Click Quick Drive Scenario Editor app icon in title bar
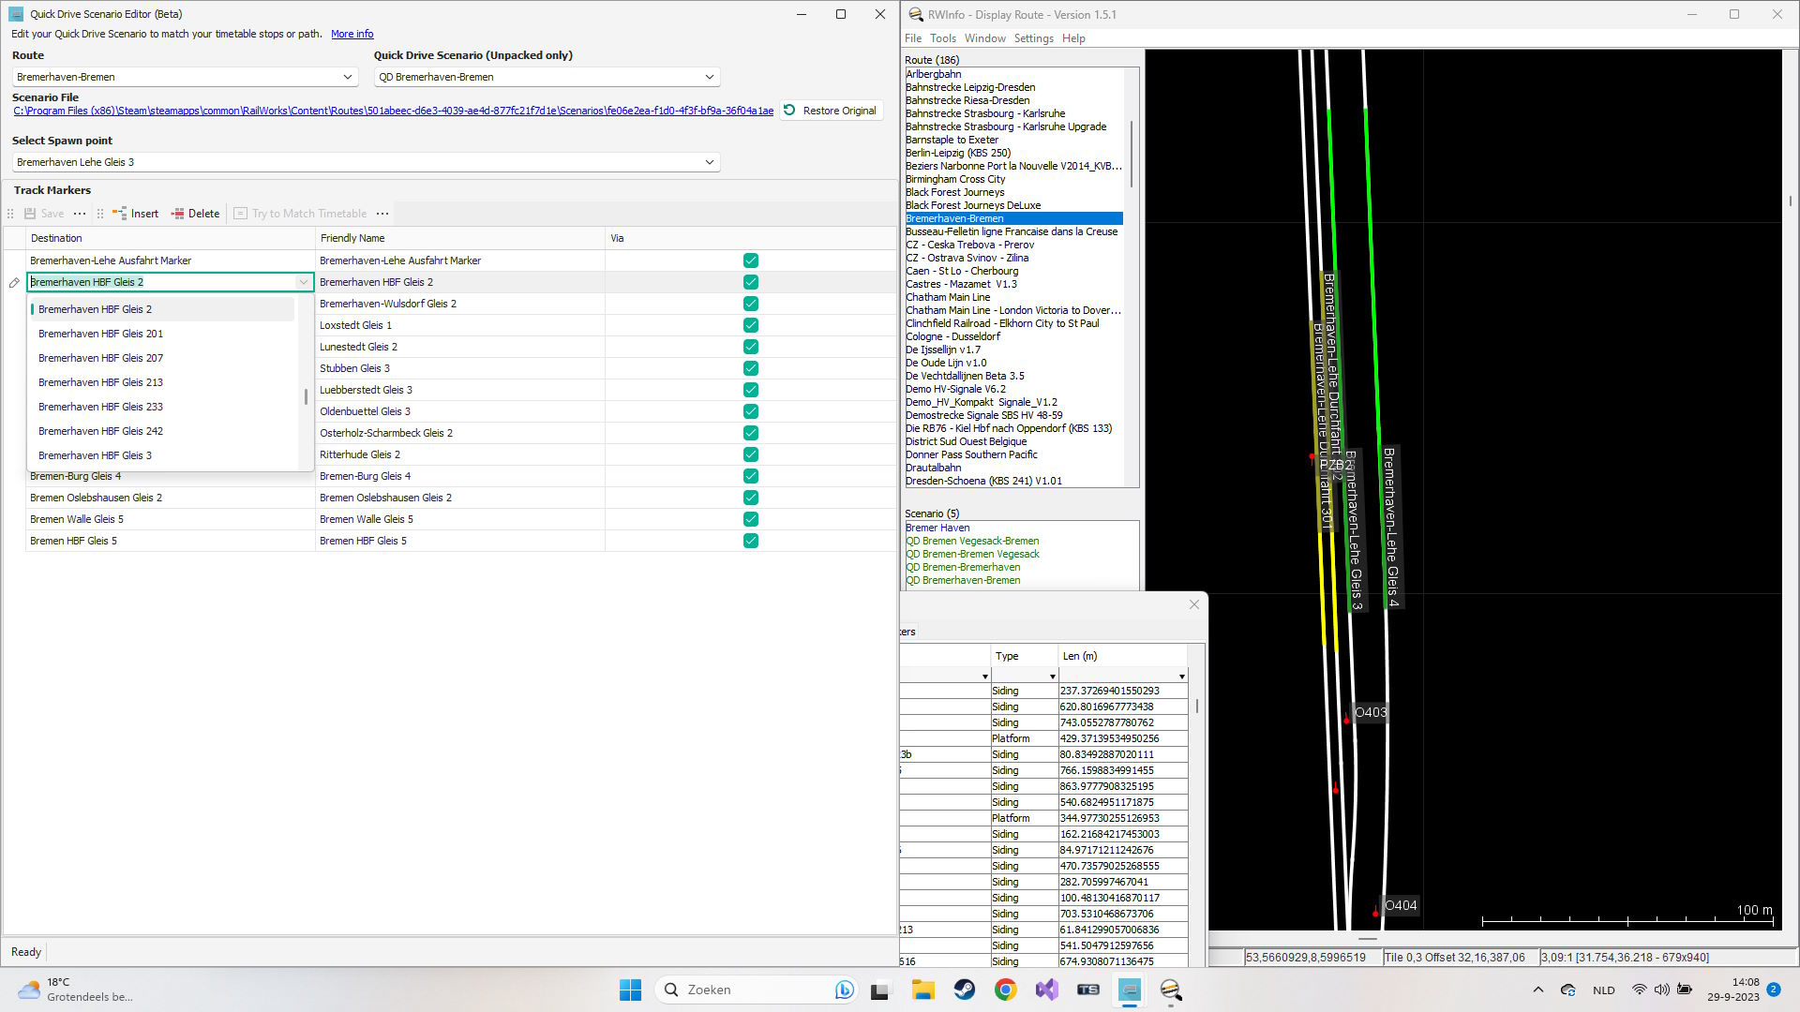This screenshot has width=1800, height=1012. [16, 14]
